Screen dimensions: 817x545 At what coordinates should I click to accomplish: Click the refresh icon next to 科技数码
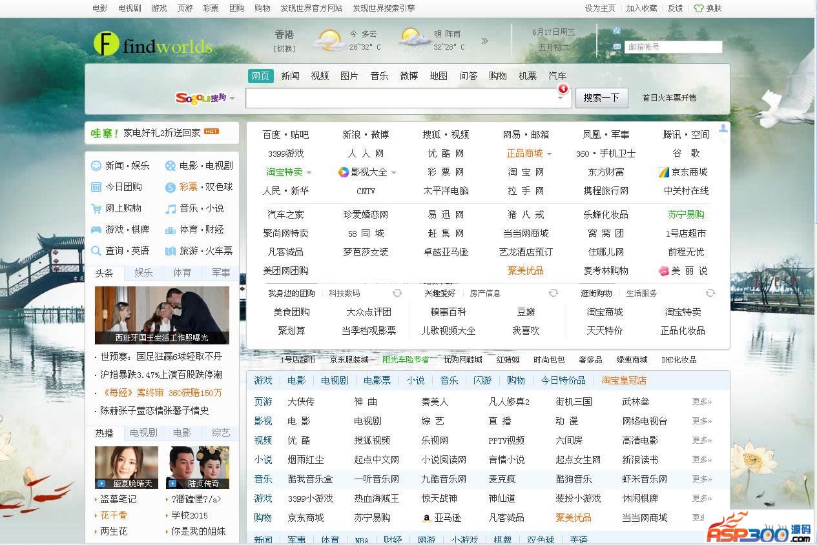pos(397,293)
